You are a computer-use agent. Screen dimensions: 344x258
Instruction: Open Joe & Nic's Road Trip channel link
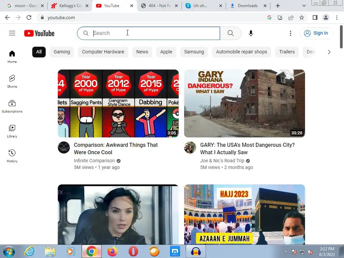pos(222,161)
